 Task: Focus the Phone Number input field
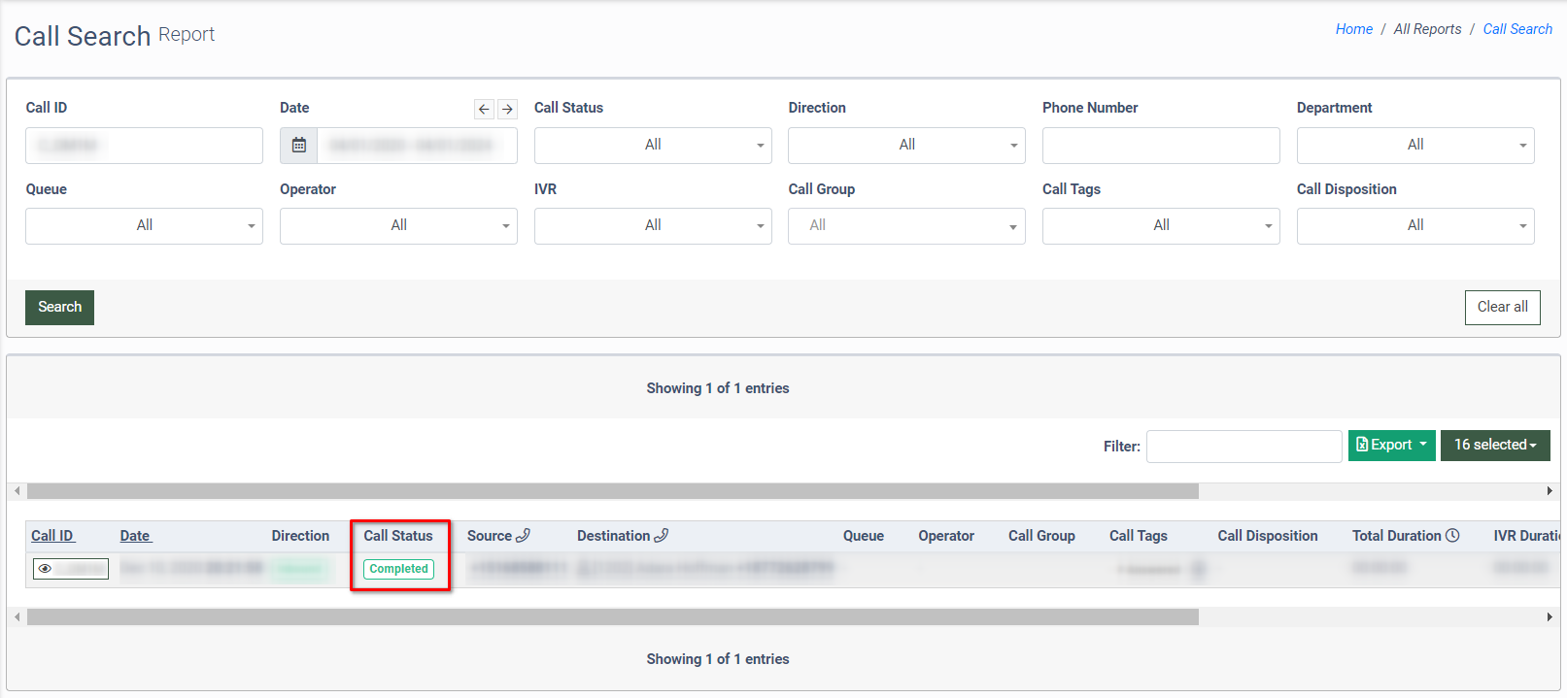click(1160, 146)
